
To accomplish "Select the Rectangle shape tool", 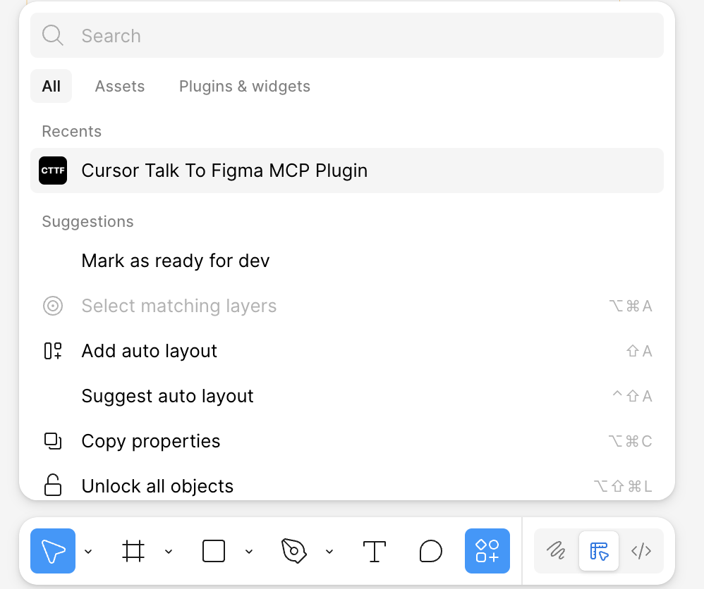I will [x=214, y=551].
